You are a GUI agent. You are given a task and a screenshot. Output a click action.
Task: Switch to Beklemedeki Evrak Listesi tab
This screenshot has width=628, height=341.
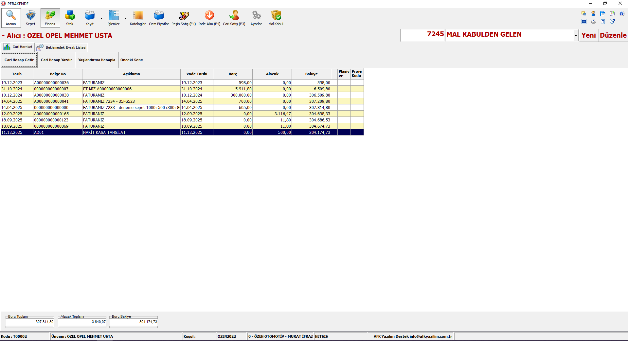[x=62, y=47]
